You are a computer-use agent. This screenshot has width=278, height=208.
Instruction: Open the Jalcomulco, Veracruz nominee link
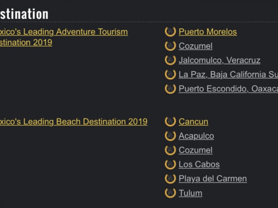[219, 60]
